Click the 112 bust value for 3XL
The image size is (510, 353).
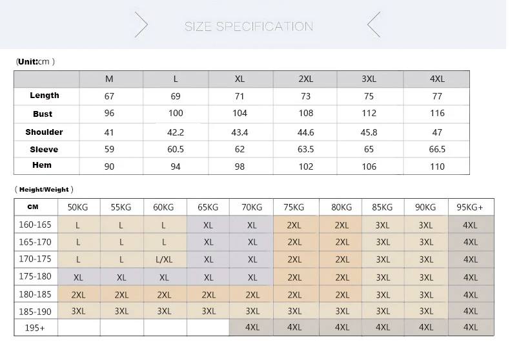369,113
